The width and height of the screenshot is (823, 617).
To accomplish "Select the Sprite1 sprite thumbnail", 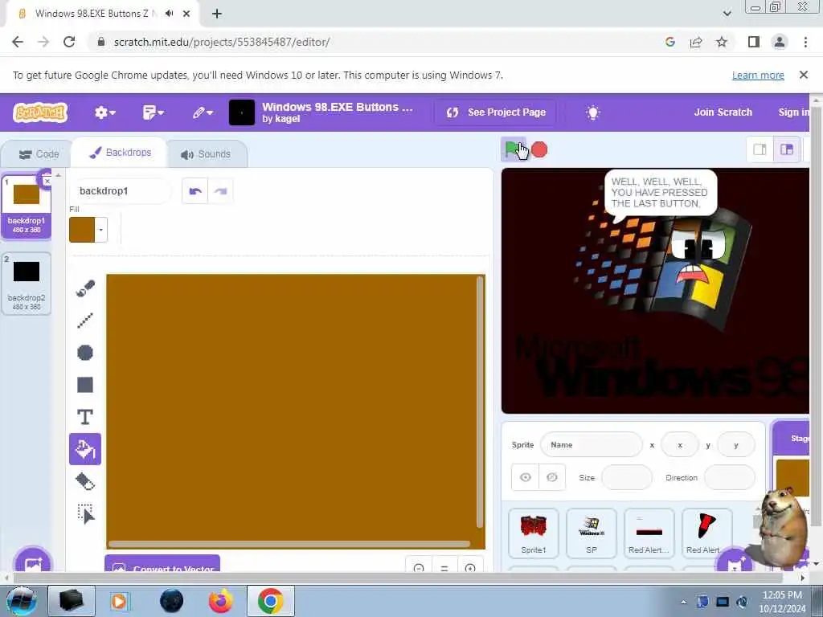I will (534, 533).
